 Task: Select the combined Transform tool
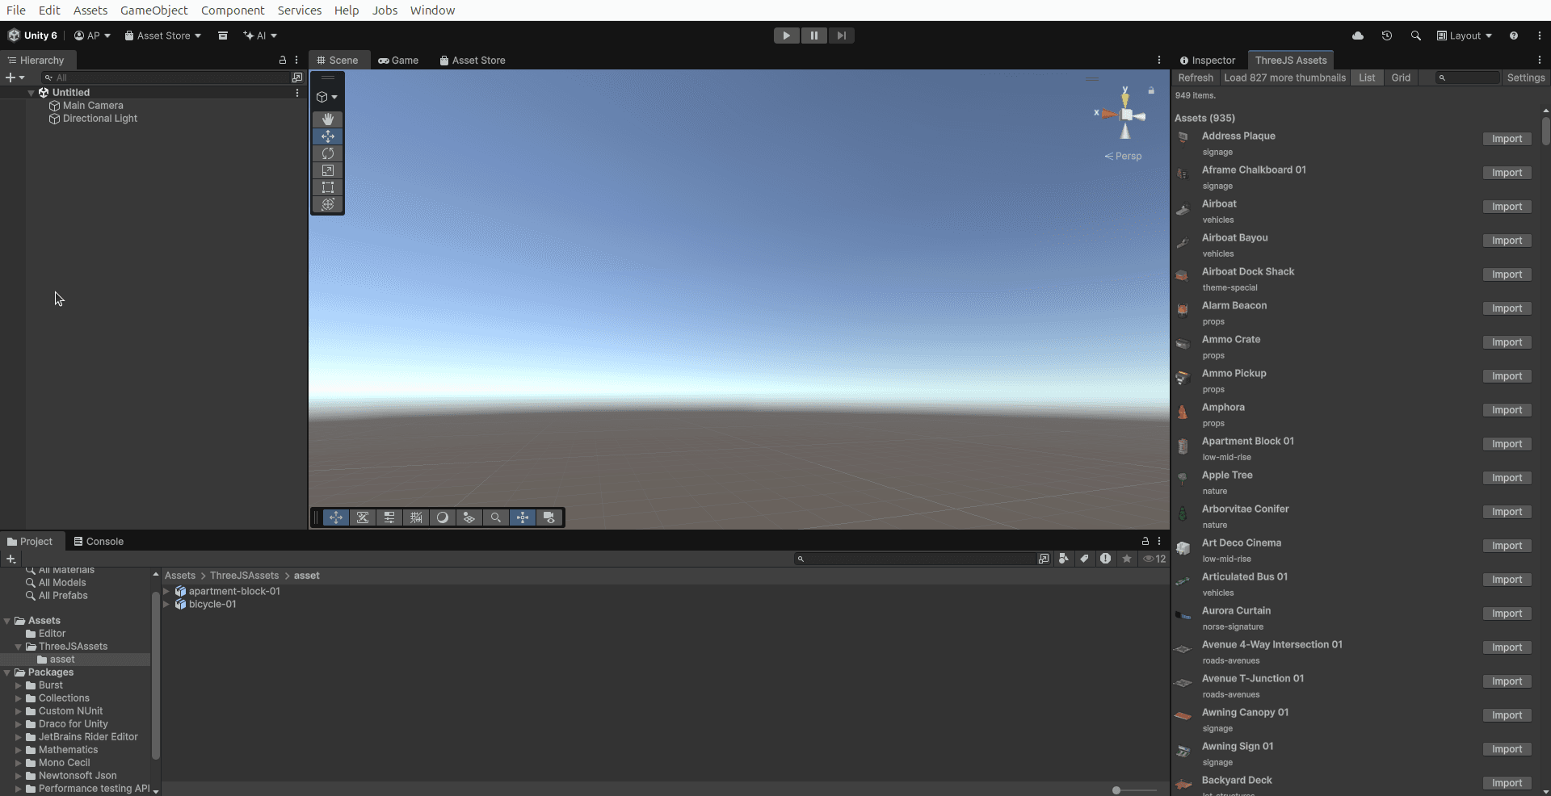[328, 204]
